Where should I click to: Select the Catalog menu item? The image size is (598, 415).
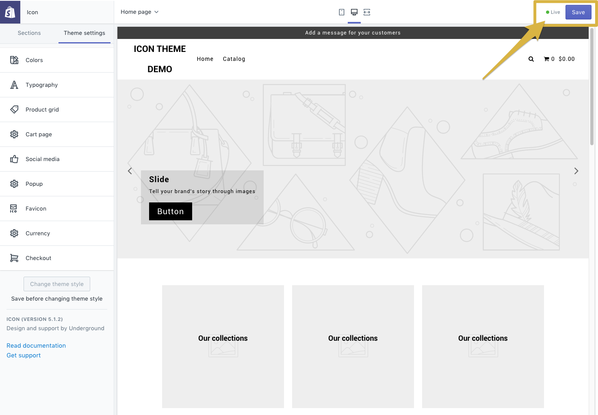[x=234, y=59]
